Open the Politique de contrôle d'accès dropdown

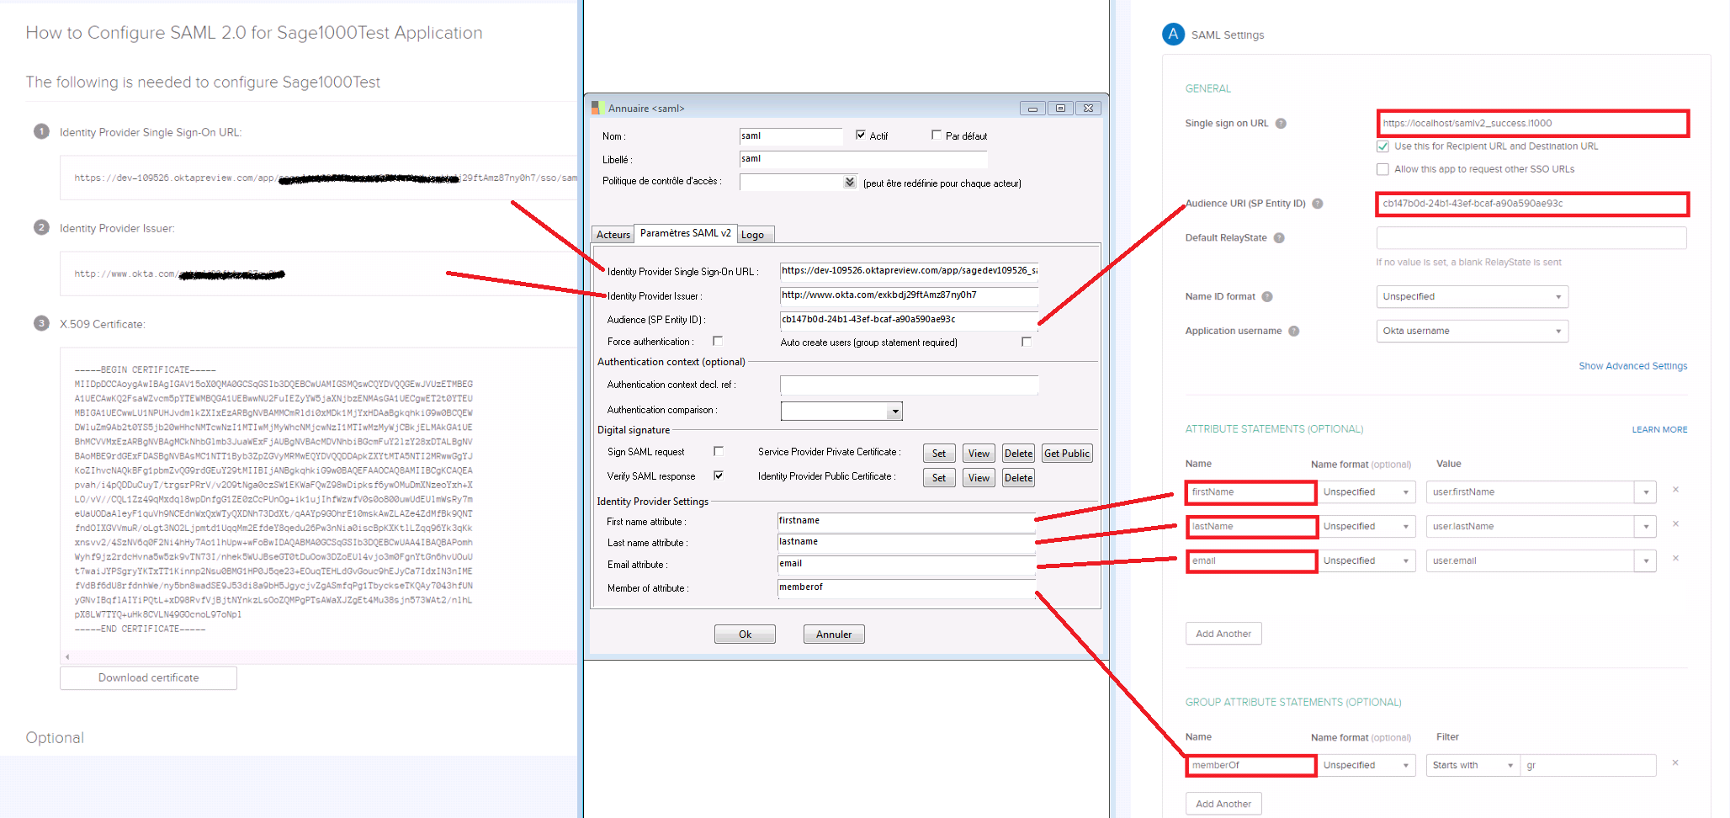click(850, 183)
